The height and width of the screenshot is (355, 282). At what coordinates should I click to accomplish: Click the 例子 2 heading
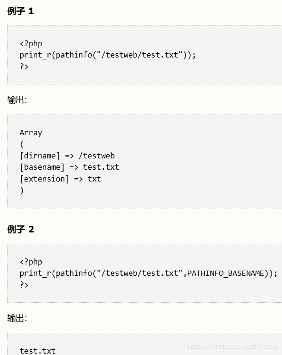point(21,229)
